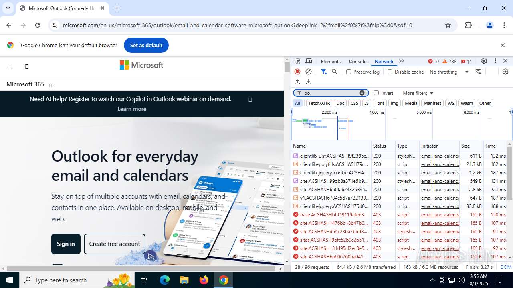513x288 pixels.
Task: Open the Learn more link
Action: [132, 109]
